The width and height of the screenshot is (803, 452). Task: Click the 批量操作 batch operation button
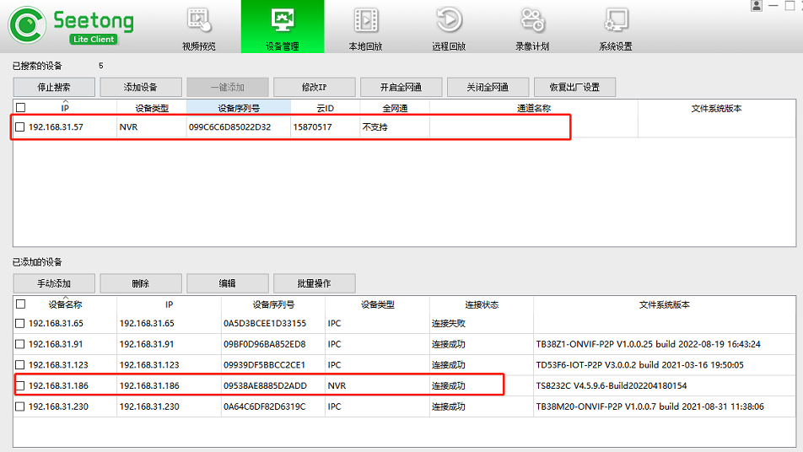click(x=314, y=283)
